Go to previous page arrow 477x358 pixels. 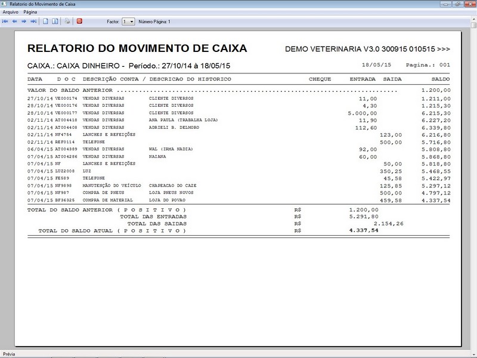tap(14, 21)
